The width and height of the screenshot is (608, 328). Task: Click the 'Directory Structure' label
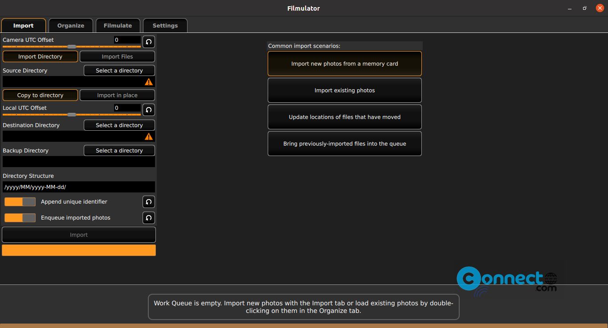point(28,176)
